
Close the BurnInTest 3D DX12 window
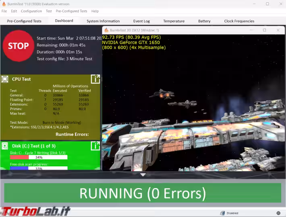(x=278, y=30)
